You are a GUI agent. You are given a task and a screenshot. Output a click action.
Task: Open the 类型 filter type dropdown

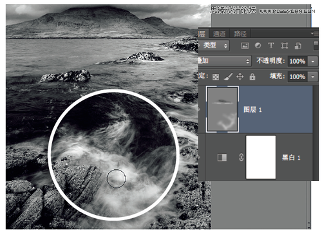[214, 46]
